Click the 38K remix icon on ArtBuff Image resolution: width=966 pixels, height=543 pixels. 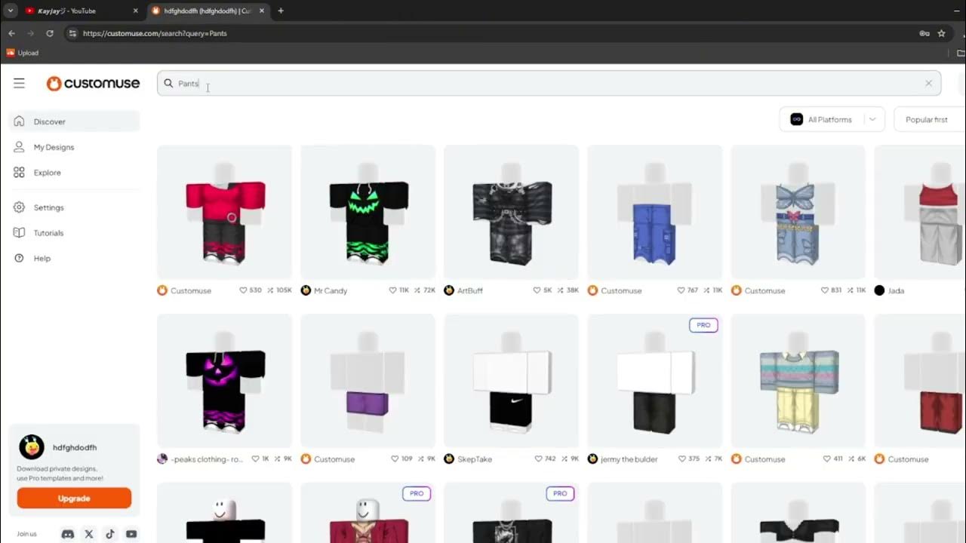561,290
